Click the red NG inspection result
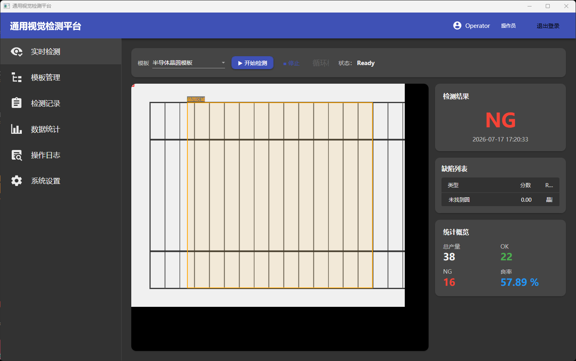Viewport: 576px width, 361px height. (x=500, y=120)
